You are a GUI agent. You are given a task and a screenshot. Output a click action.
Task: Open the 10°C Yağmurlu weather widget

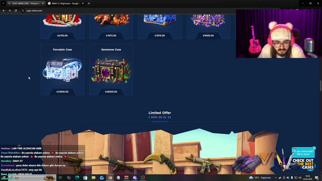(260, 178)
